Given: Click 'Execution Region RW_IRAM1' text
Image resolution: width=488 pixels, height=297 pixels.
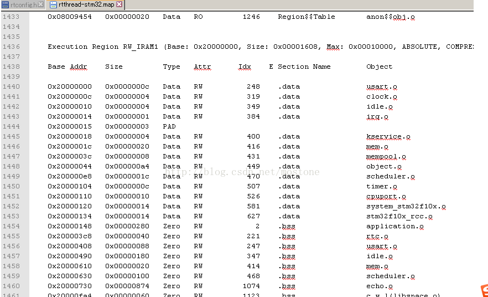Looking at the screenshot, I should [103, 47].
